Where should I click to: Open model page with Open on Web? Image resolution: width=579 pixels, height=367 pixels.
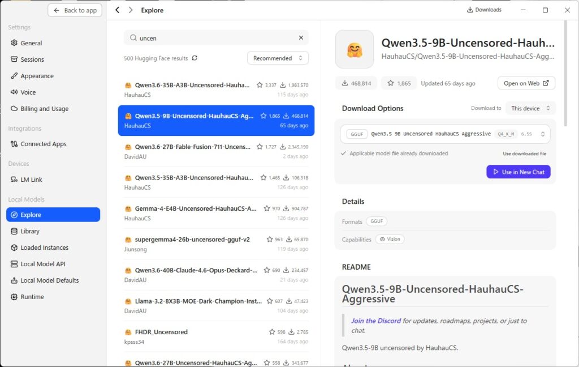coord(526,83)
